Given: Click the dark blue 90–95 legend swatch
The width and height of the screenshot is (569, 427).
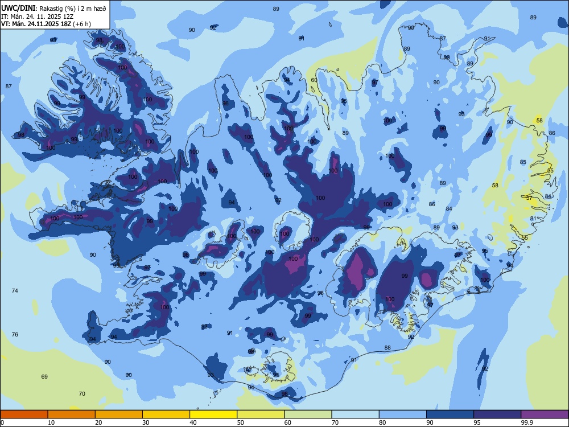Looking at the screenshot, I should [450, 414].
